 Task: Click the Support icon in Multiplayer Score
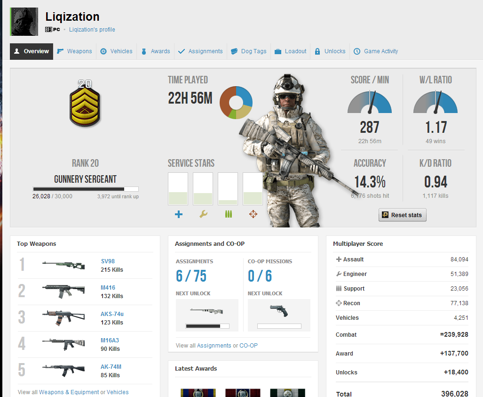click(x=339, y=288)
